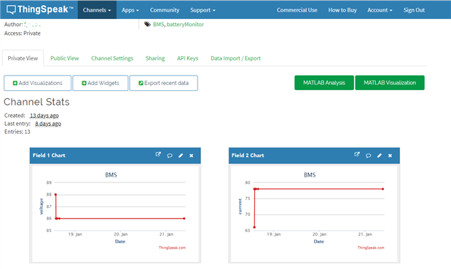
Task: Open Field 2 Chart in new window
Action: pos(357,154)
